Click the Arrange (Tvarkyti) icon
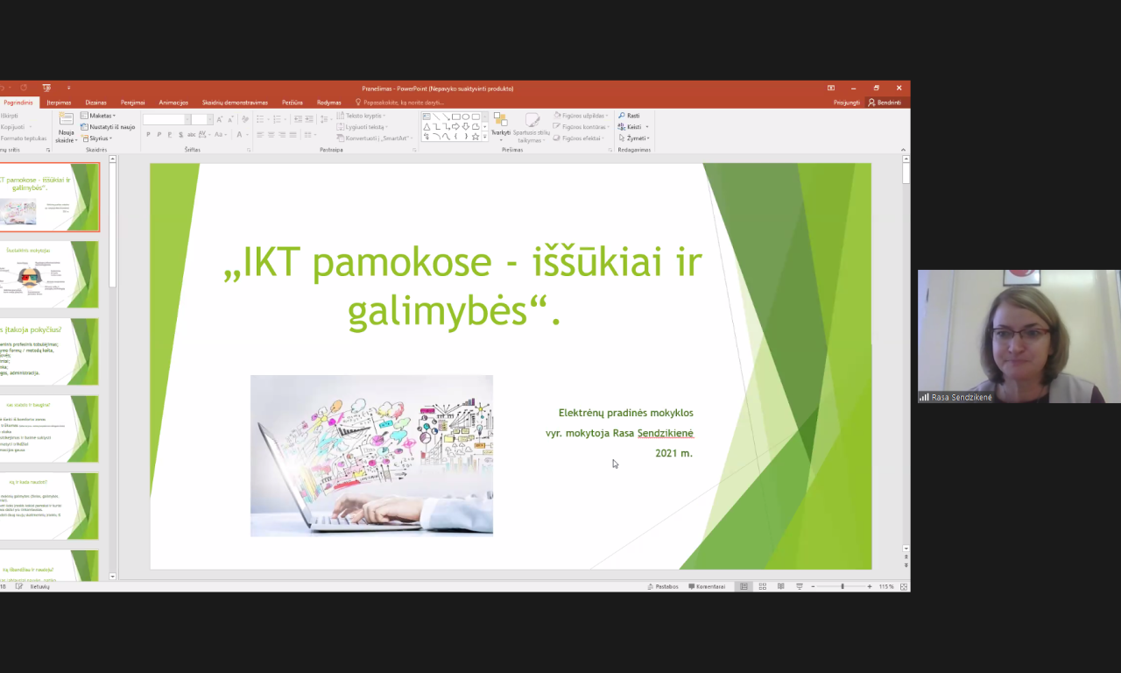Image resolution: width=1121 pixels, height=673 pixels. tap(500, 120)
